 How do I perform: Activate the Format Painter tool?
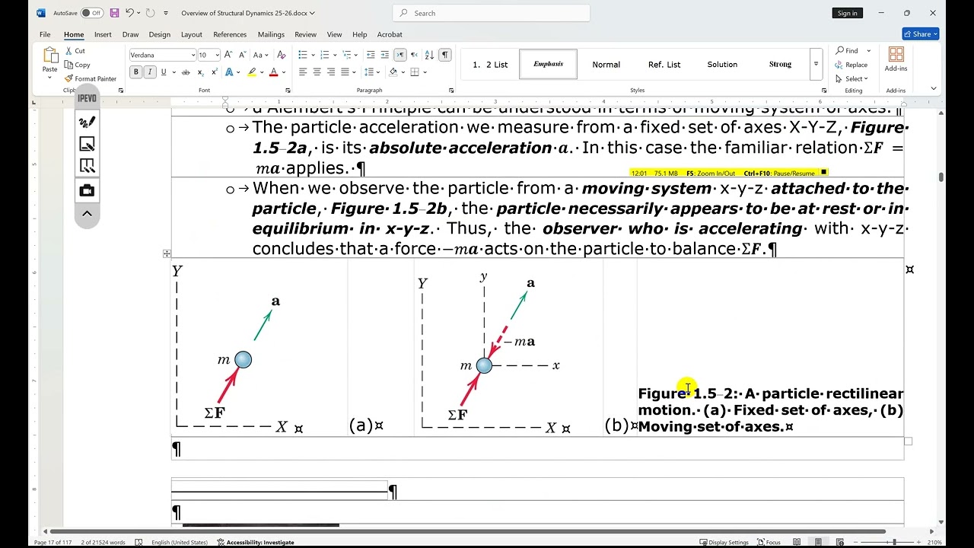click(x=91, y=78)
